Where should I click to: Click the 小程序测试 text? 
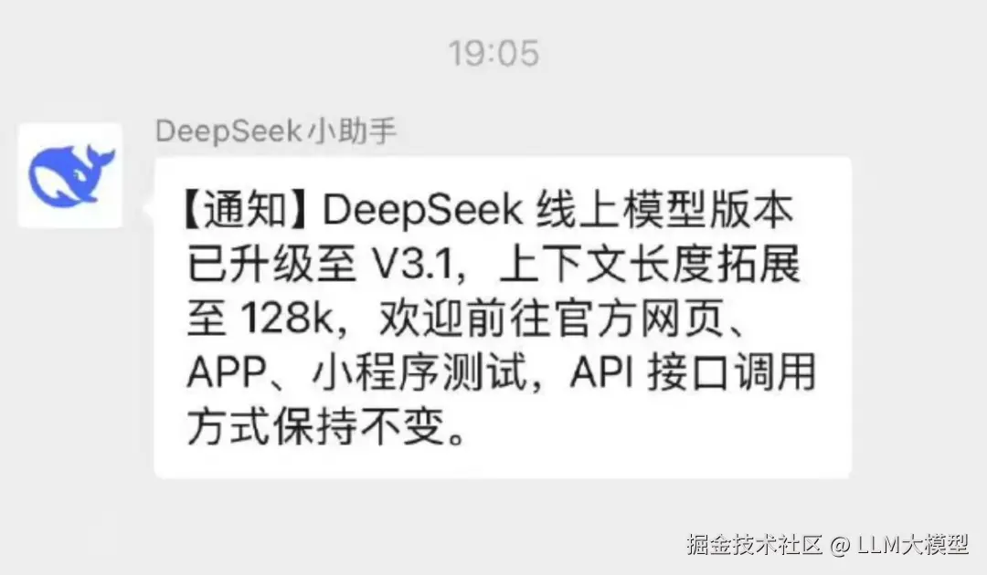pos(419,372)
